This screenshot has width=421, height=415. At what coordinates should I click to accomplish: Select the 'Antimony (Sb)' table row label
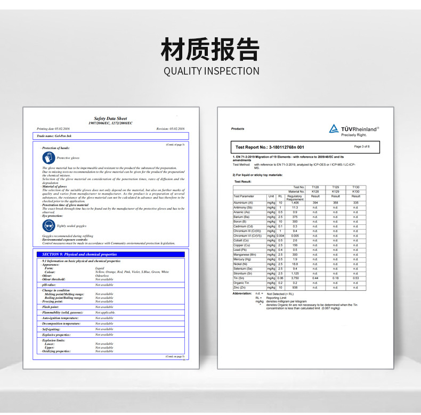click(243, 208)
